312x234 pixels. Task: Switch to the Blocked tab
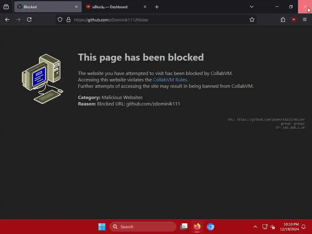48,7
